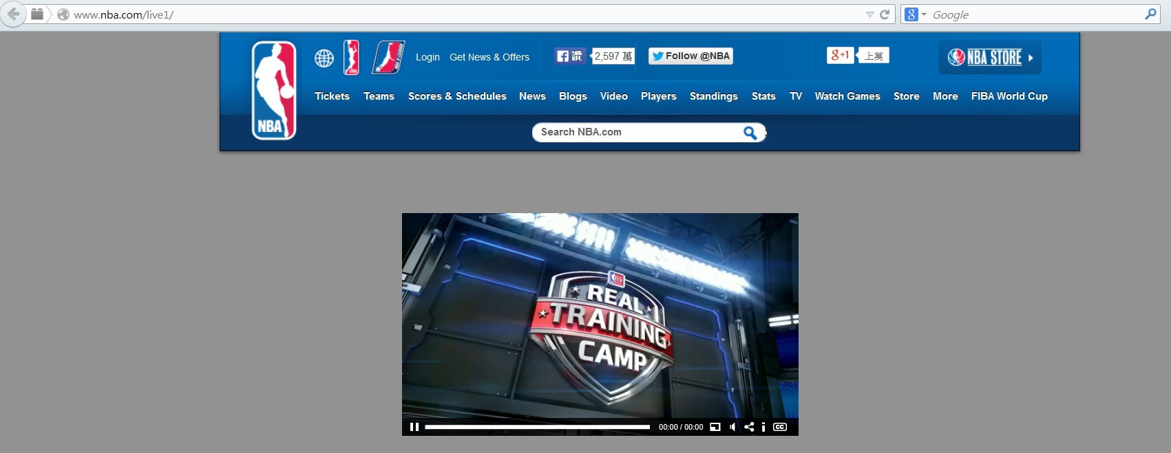The width and height of the screenshot is (1171, 453).
Task: Open the Video menu
Action: 613,96
